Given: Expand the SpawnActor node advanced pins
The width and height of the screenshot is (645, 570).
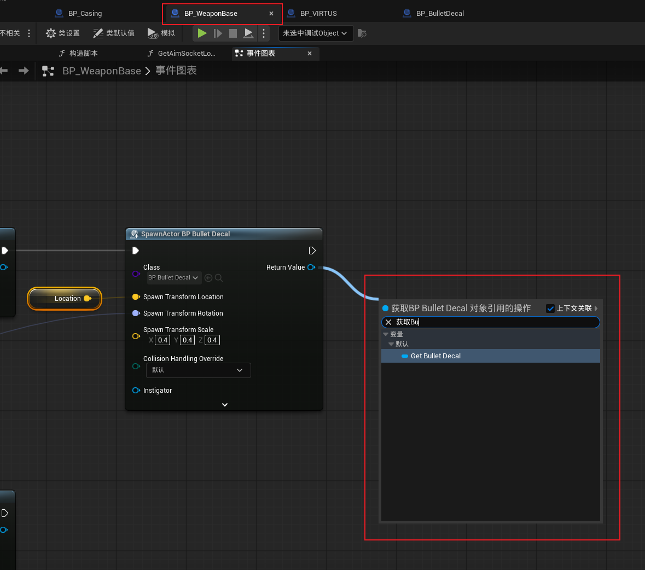Looking at the screenshot, I should pyautogui.click(x=225, y=405).
